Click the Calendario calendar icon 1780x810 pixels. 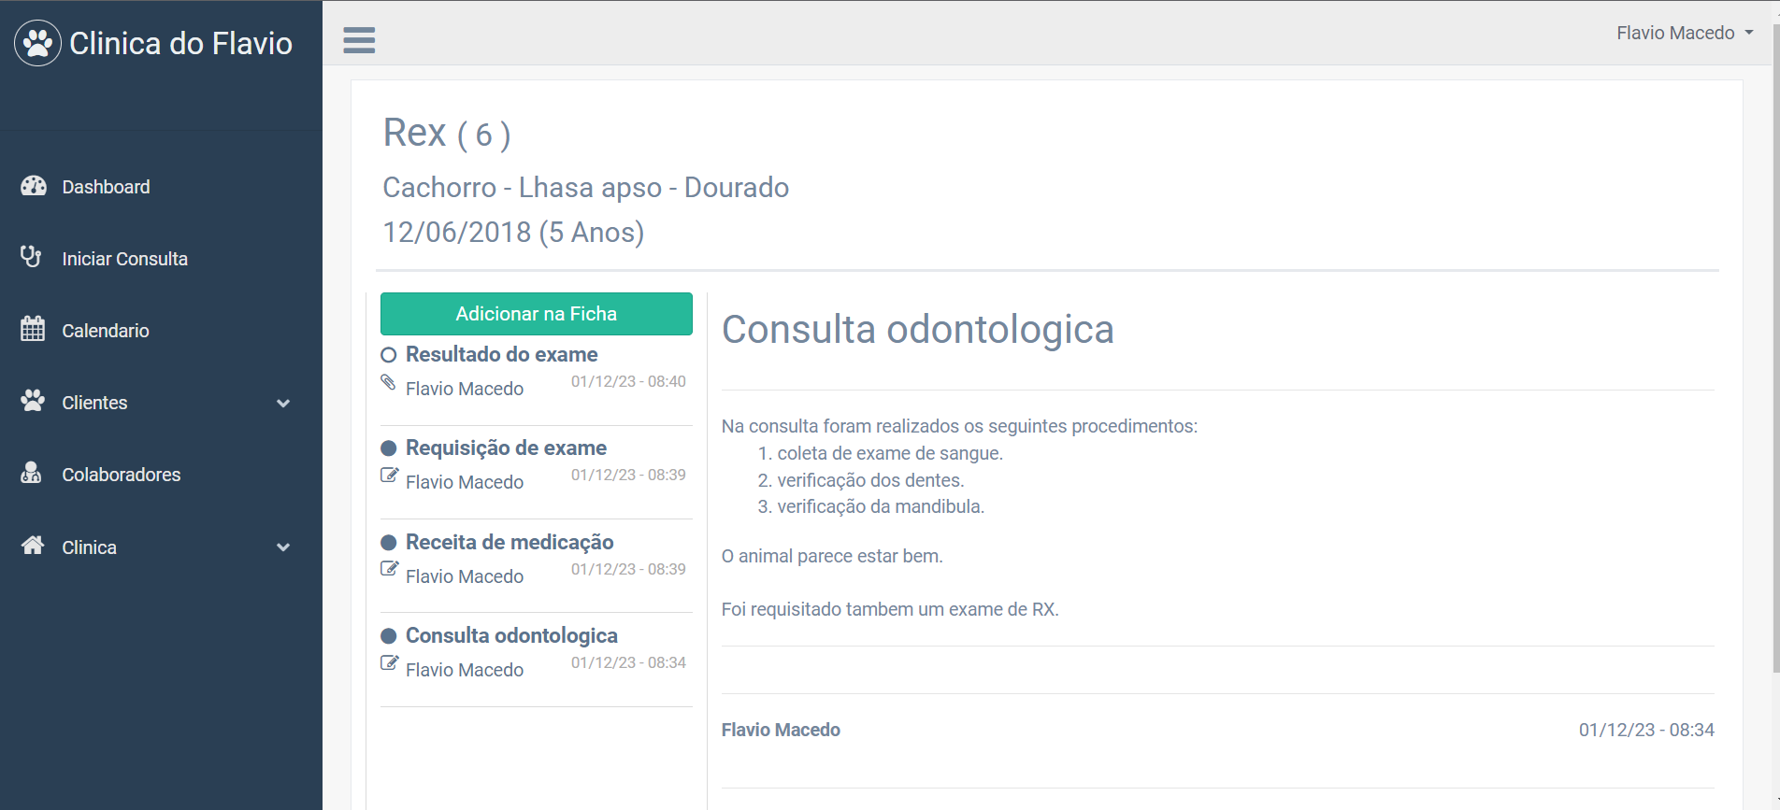(33, 329)
